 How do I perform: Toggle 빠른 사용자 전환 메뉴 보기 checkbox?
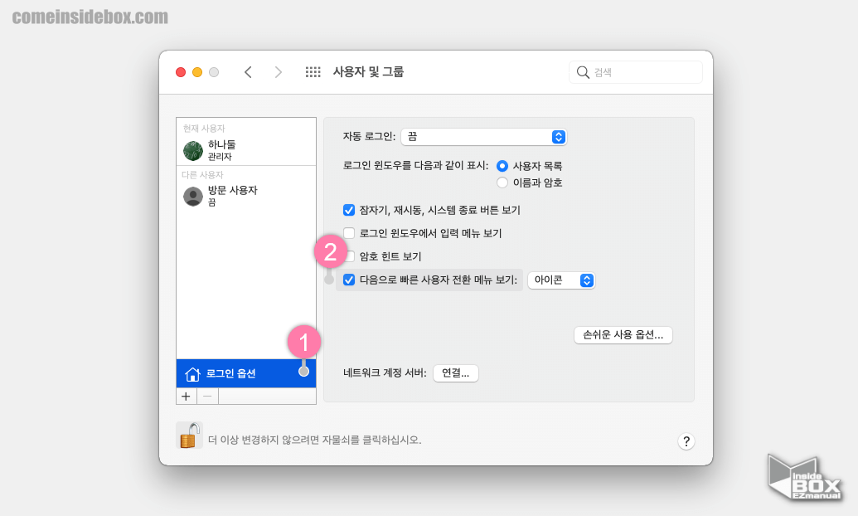coord(348,280)
